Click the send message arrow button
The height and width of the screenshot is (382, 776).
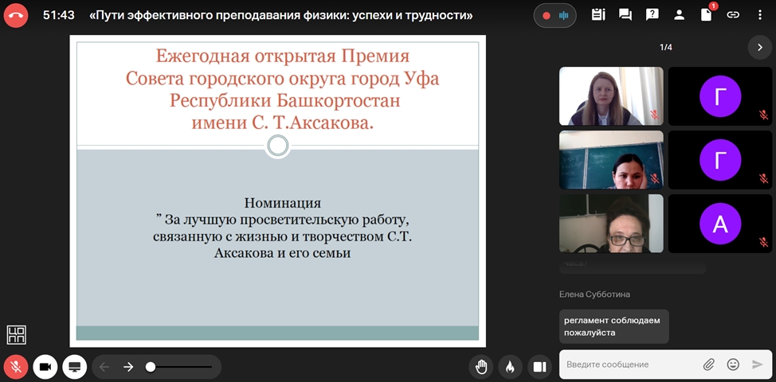click(x=757, y=364)
